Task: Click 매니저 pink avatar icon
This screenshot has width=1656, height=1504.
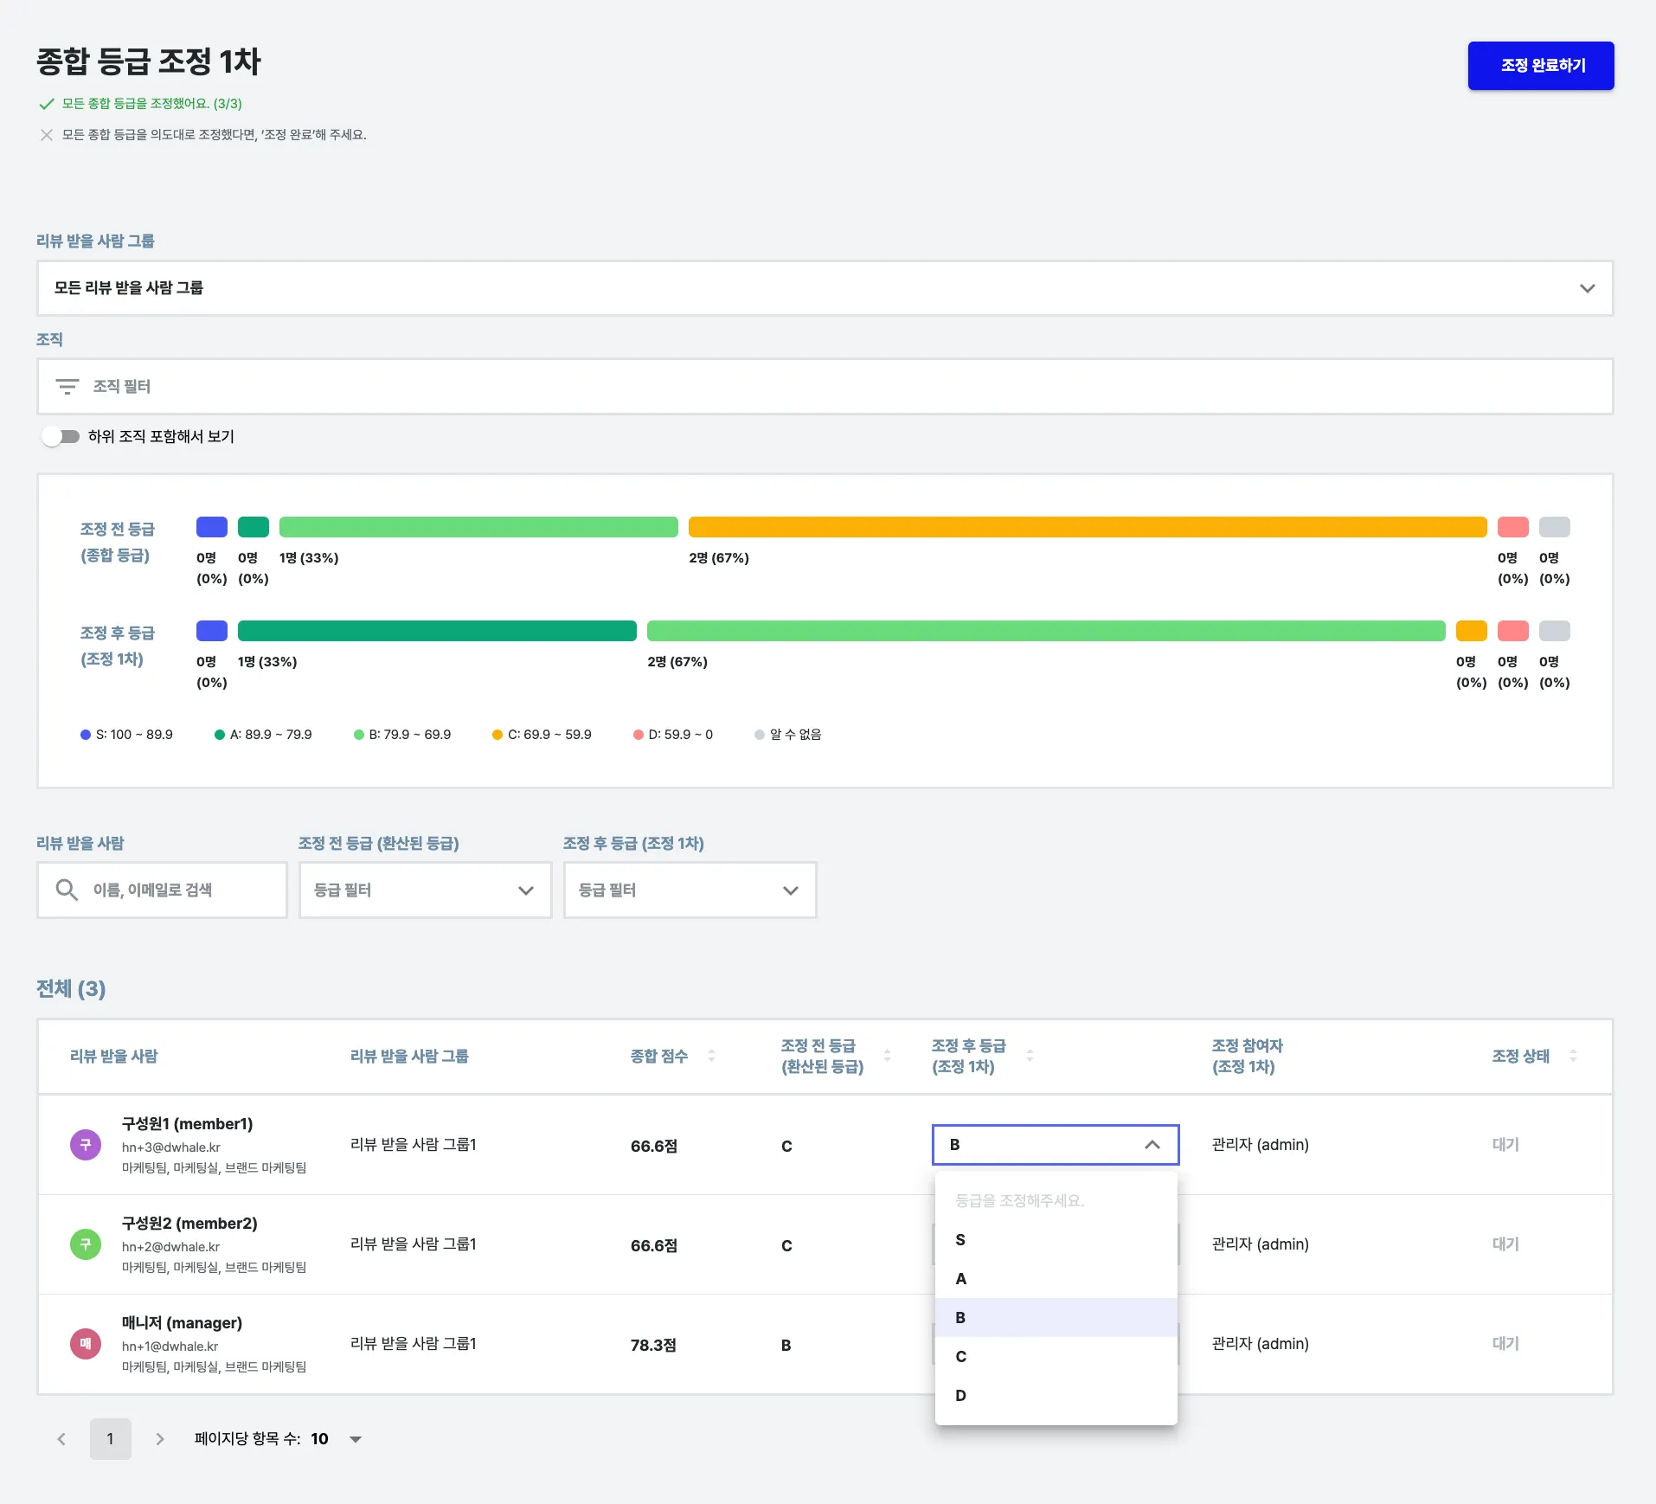Action: [86, 1344]
